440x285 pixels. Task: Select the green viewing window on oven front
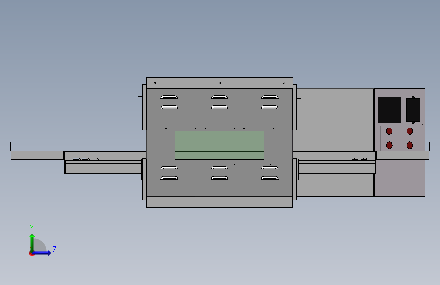coord(219,145)
